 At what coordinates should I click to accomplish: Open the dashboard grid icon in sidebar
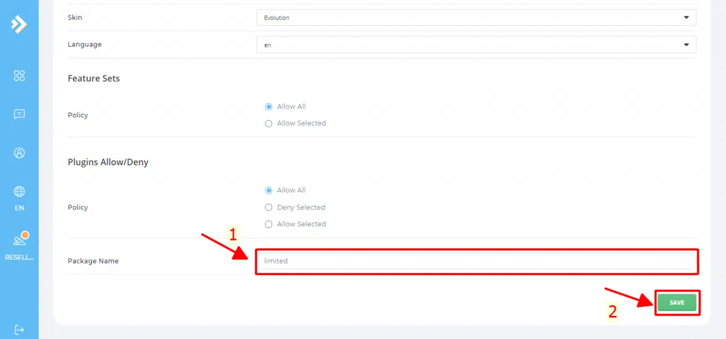pos(19,76)
